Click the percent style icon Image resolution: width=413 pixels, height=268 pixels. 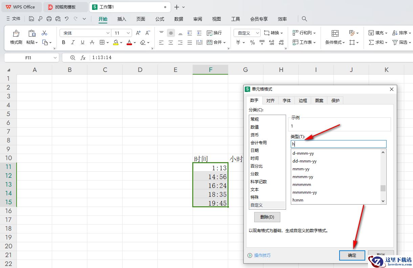(x=252, y=42)
